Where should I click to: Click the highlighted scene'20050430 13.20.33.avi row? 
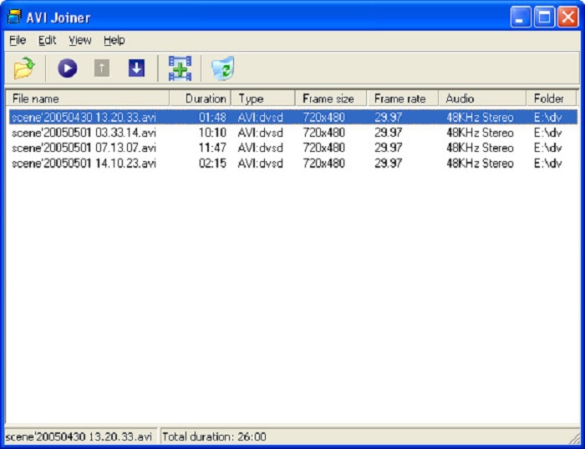coord(84,118)
